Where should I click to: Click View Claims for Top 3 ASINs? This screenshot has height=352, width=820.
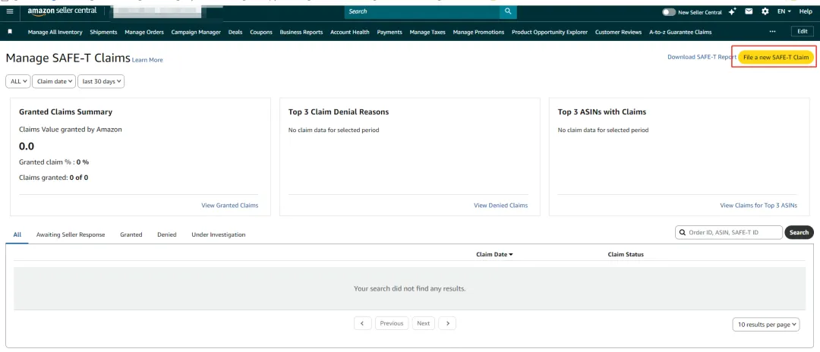(x=758, y=206)
